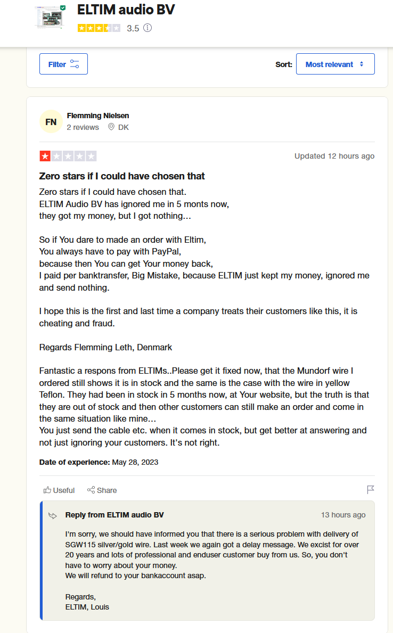Open the Filter options button

point(63,64)
